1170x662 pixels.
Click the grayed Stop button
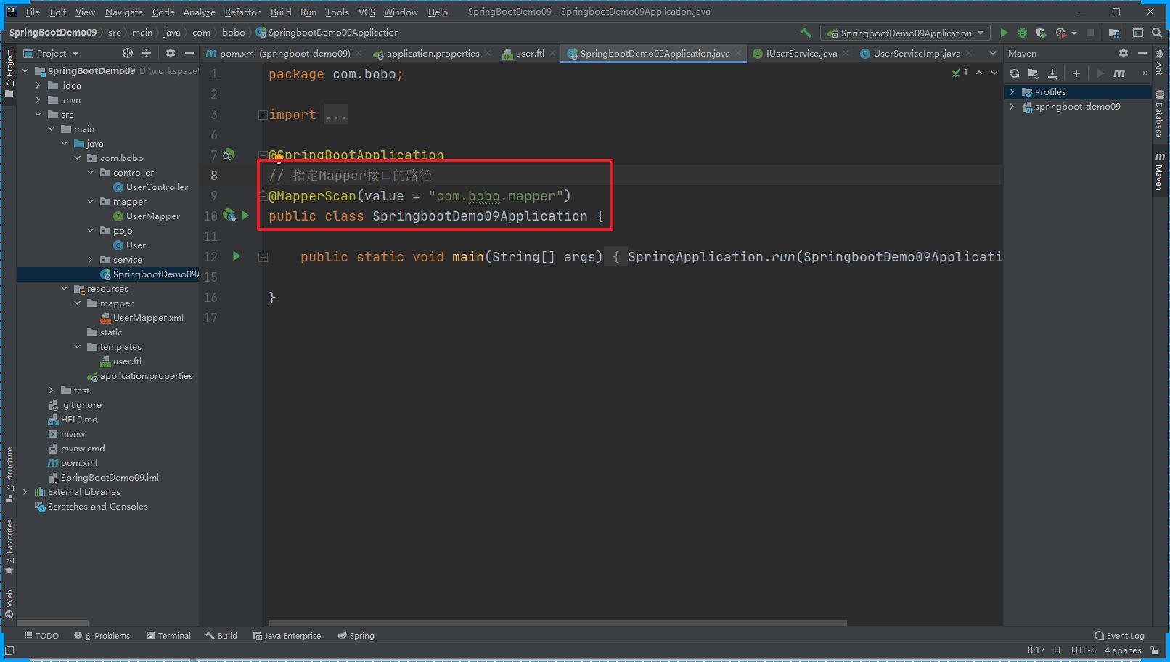tap(1089, 33)
